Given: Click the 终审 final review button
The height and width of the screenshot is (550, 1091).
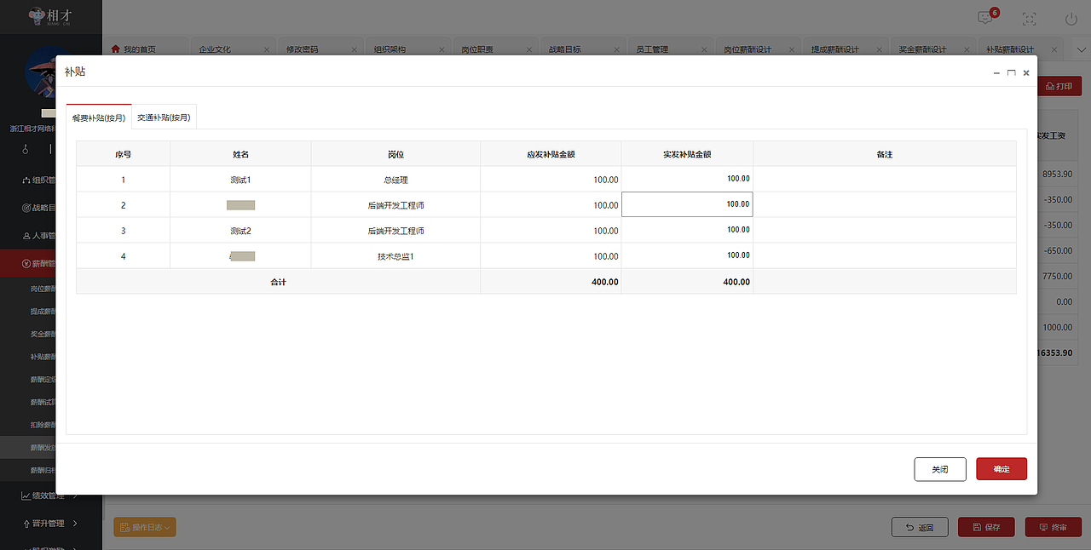Looking at the screenshot, I should [1053, 527].
